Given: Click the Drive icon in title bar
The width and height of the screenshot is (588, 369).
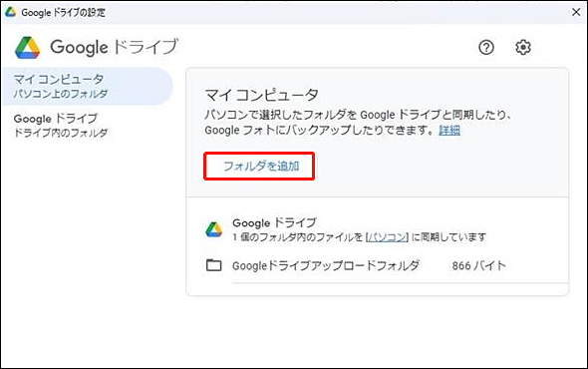Looking at the screenshot, I should pos(10,12).
